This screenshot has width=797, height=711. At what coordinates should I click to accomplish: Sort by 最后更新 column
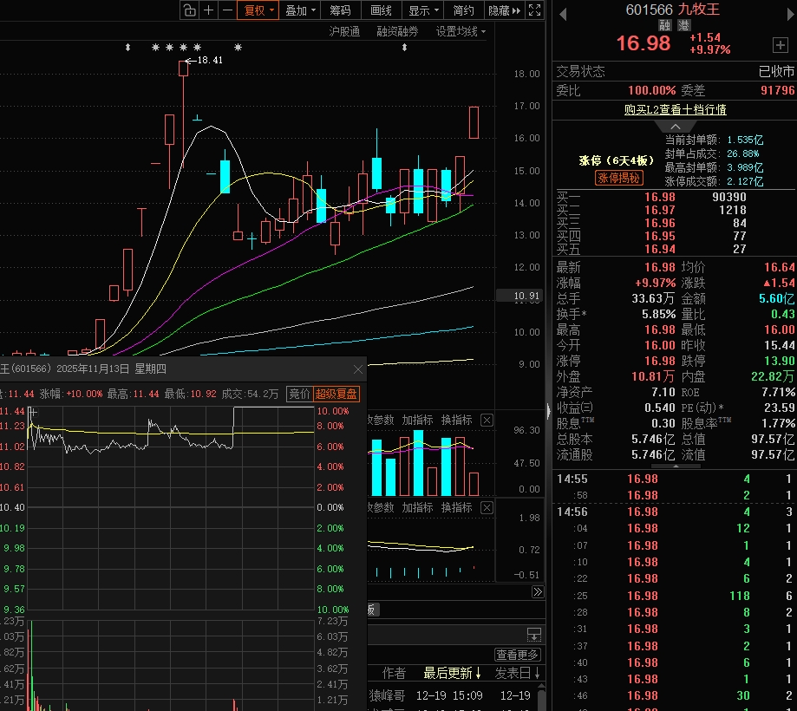[x=453, y=674]
